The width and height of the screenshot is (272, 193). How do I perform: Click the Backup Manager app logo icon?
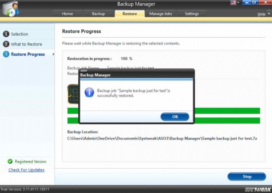(11, 8)
